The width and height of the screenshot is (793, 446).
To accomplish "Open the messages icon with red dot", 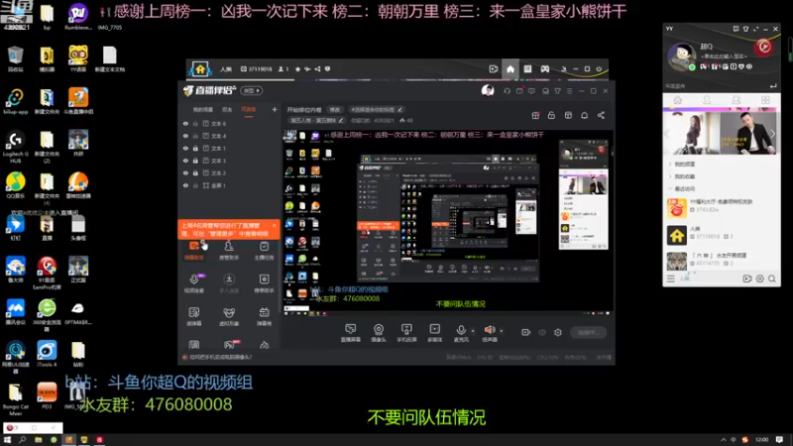I will 519,91.
